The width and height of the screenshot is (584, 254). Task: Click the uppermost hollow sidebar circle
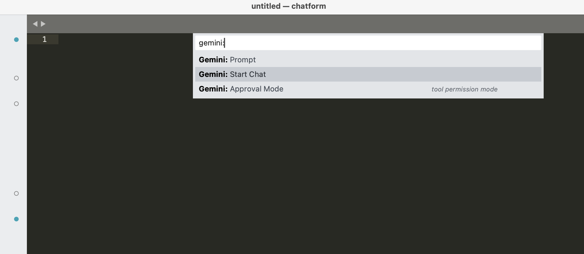tap(16, 78)
